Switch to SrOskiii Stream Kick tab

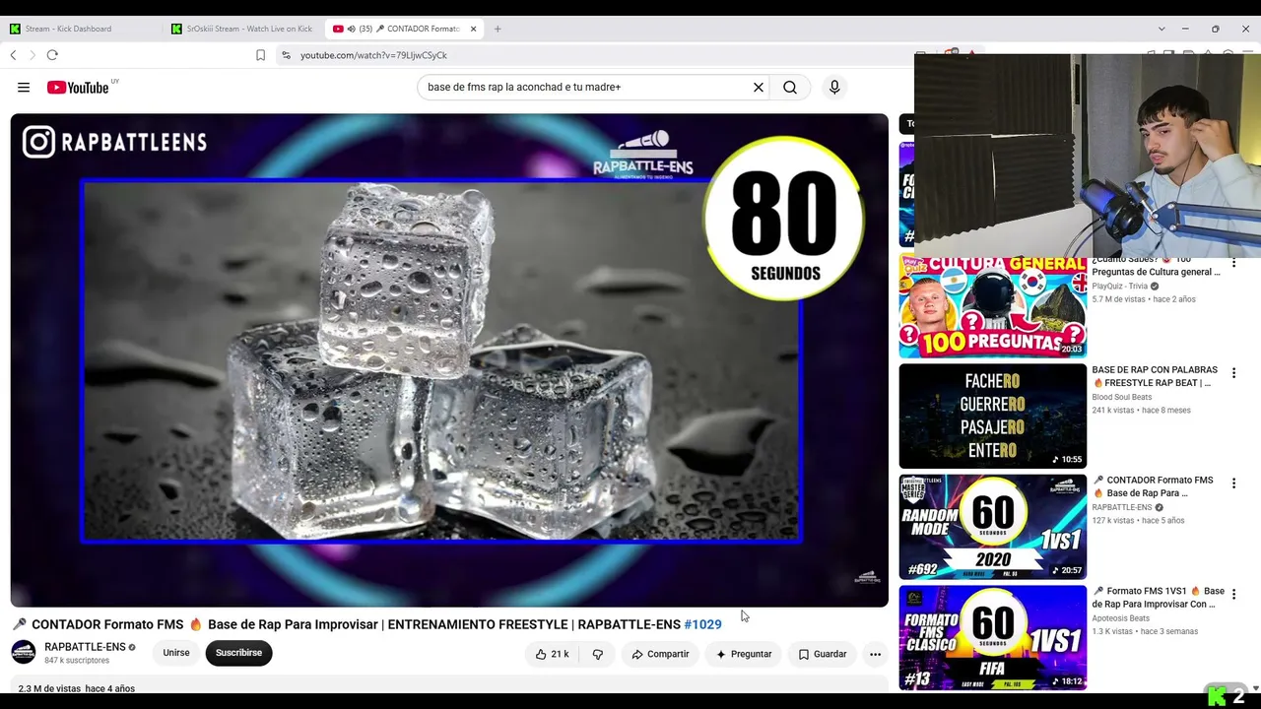[x=244, y=29]
